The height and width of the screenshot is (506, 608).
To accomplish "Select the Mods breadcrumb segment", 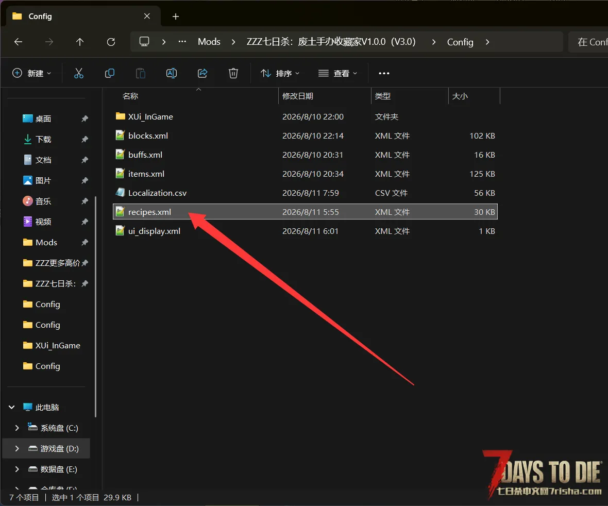I will [x=209, y=42].
